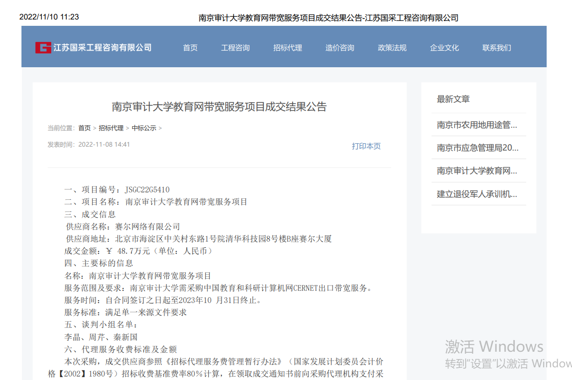Open the 江苏国采工程咨询有限公司 site title

[x=102, y=48]
